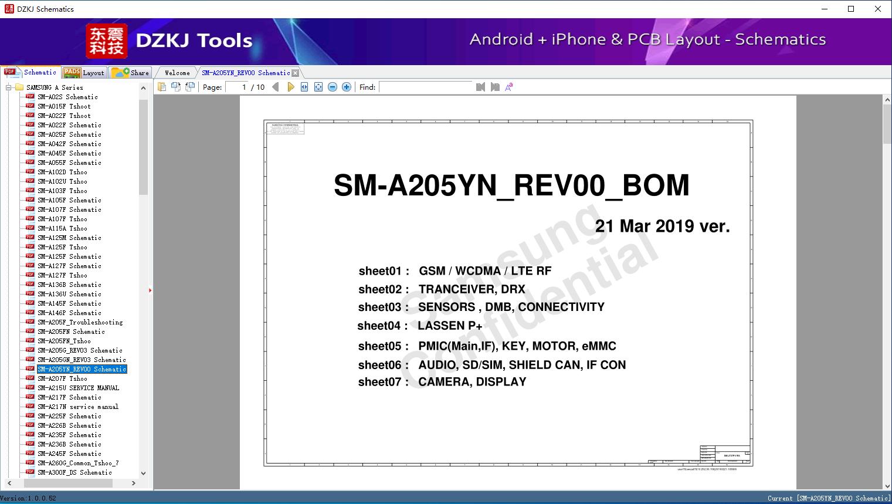This screenshot has width=892, height=504.
Task: Click the PDF icon beside SM-A226B Schematic
Action: click(30, 425)
